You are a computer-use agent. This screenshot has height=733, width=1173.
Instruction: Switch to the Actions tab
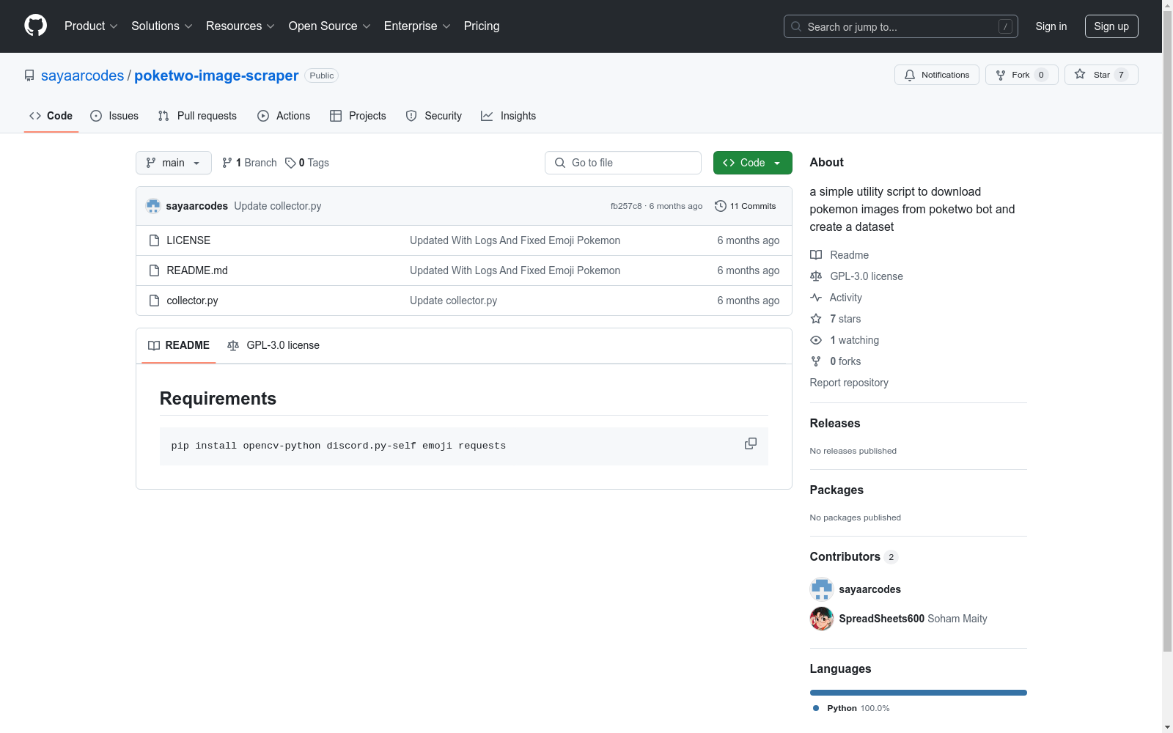[284, 116]
